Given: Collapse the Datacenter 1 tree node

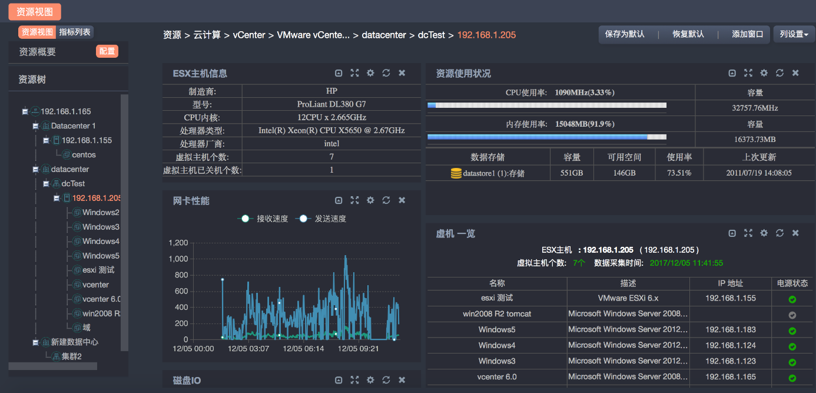Looking at the screenshot, I should click(x=35, y=126).
